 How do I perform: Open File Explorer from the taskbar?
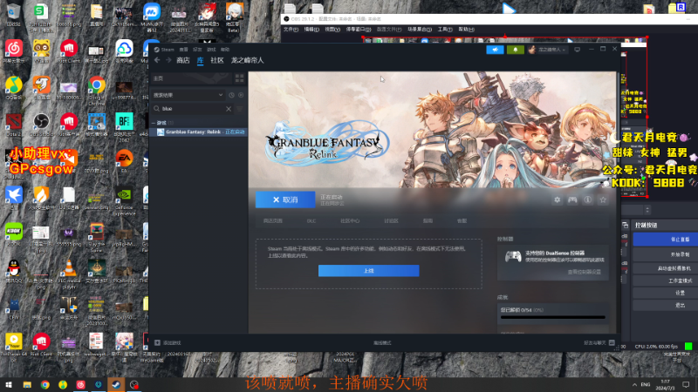(27, 384)
